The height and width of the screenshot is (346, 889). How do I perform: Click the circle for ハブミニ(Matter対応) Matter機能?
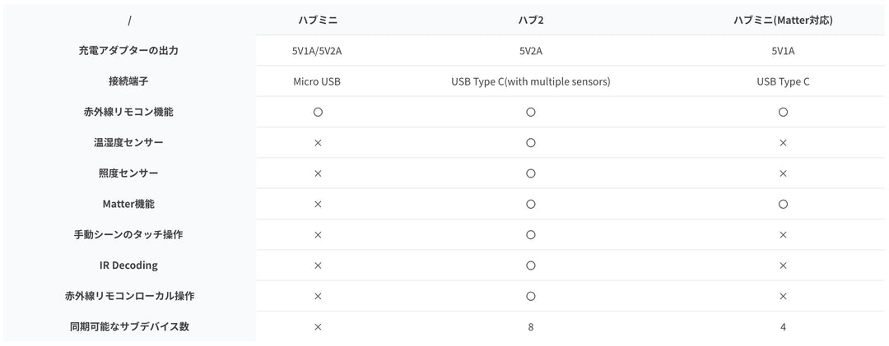point(783,204)
